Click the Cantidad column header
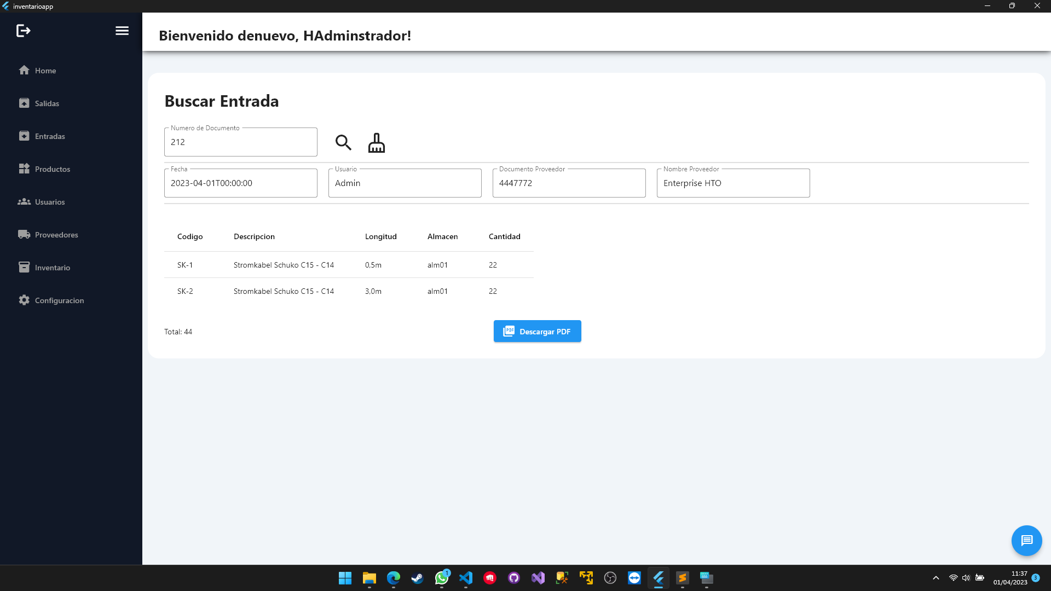 click(x=505, y=236)
